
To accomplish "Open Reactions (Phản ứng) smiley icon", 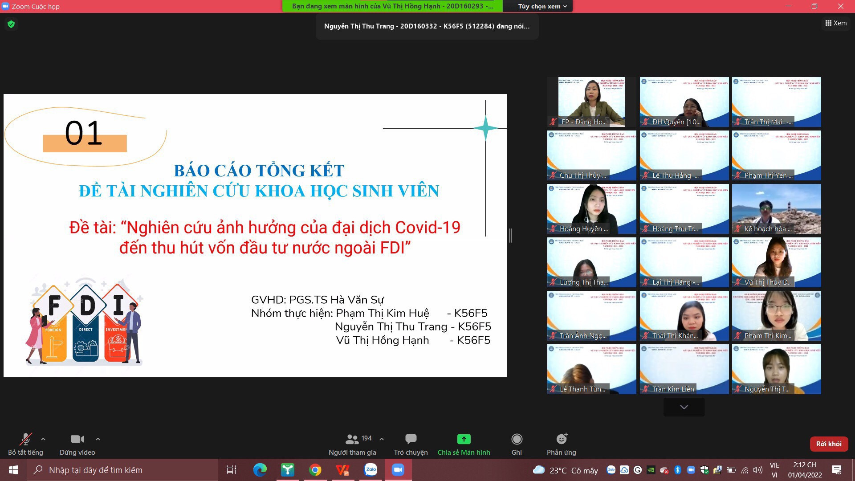I will click(x=562, y=439).
